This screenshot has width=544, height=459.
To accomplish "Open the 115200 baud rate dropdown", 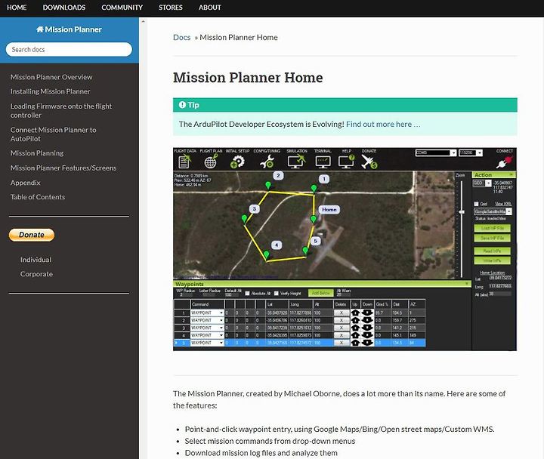I will tap(471, 153).
